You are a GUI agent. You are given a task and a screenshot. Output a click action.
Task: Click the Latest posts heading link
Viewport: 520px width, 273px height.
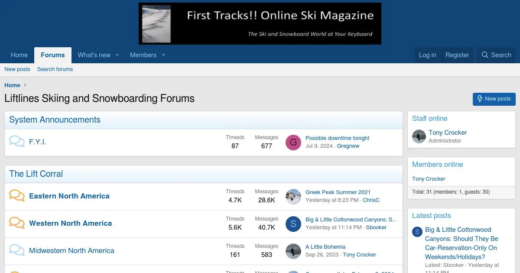click(x=432, y=216)
